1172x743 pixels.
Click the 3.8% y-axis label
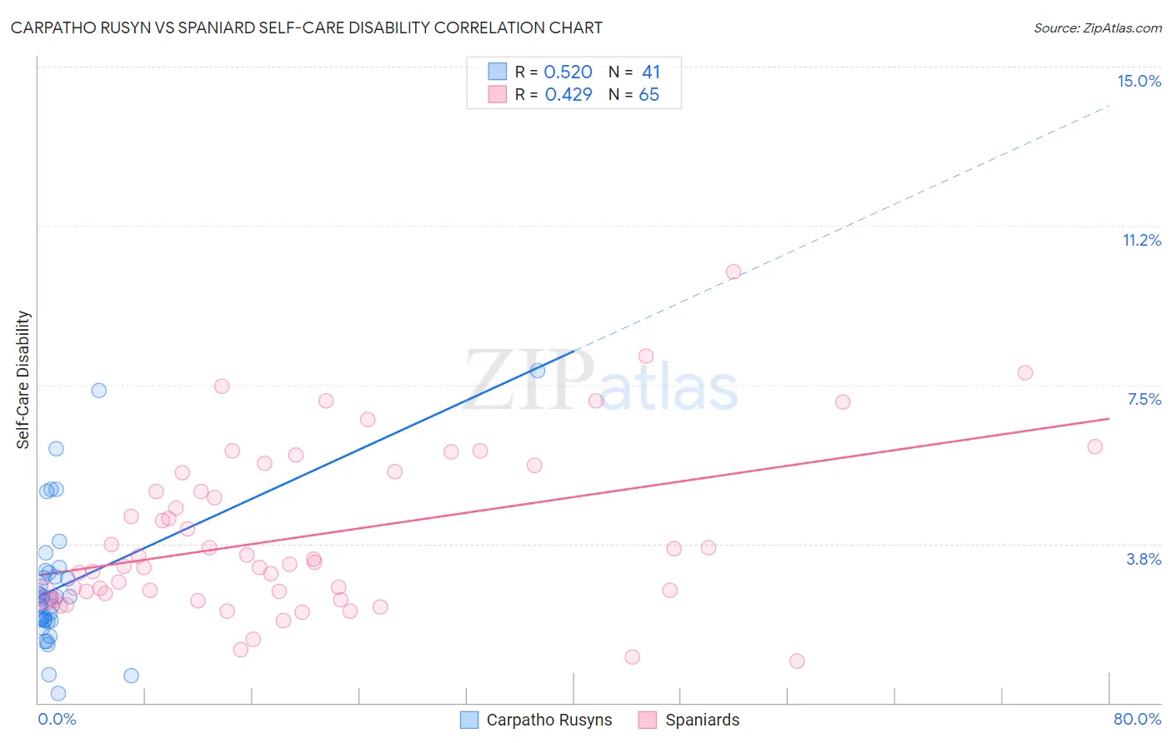point(1144,559)
